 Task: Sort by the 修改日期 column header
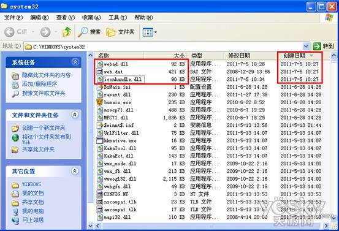pos(250,56)
